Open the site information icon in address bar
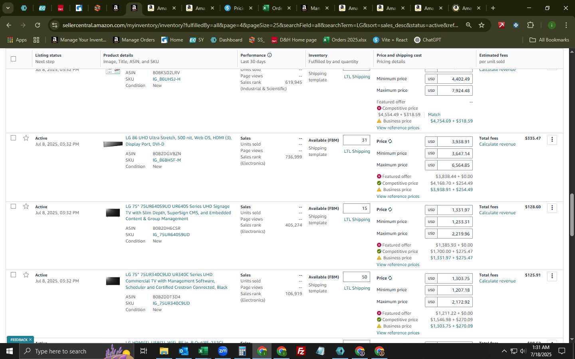 (x=55, y=25)
